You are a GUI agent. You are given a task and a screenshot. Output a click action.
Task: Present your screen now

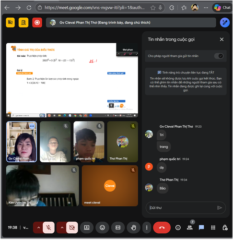87,228
